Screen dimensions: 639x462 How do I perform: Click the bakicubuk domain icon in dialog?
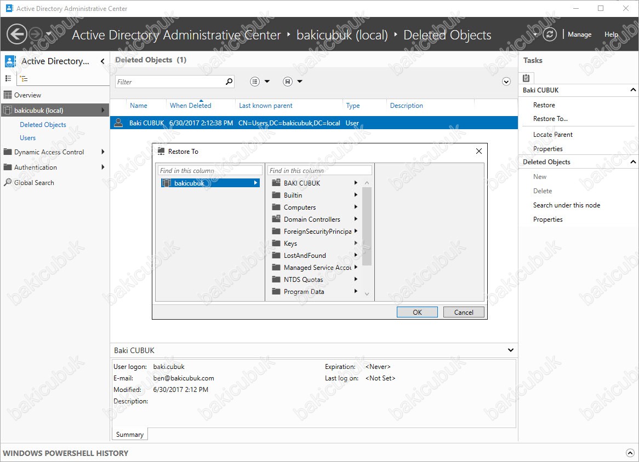[166, 183]
